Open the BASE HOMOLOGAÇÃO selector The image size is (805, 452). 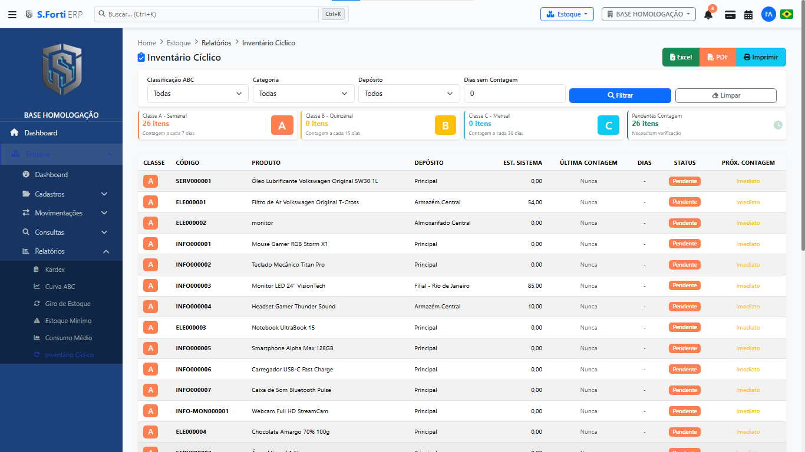[648, 14]
